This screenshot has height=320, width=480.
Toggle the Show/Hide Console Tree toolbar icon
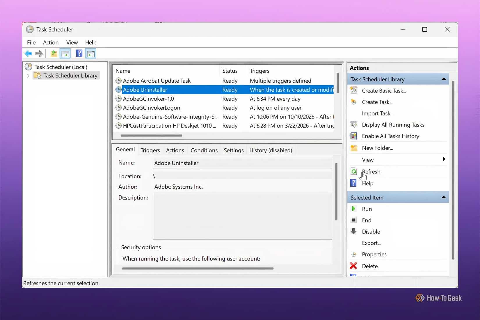(x=65, y=54)
